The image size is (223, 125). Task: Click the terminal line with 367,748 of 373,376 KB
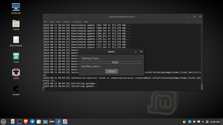86,25
